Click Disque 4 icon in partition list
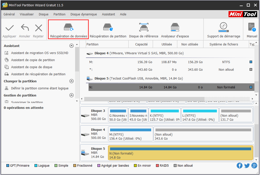260x175 pixels. coord(90,54)
